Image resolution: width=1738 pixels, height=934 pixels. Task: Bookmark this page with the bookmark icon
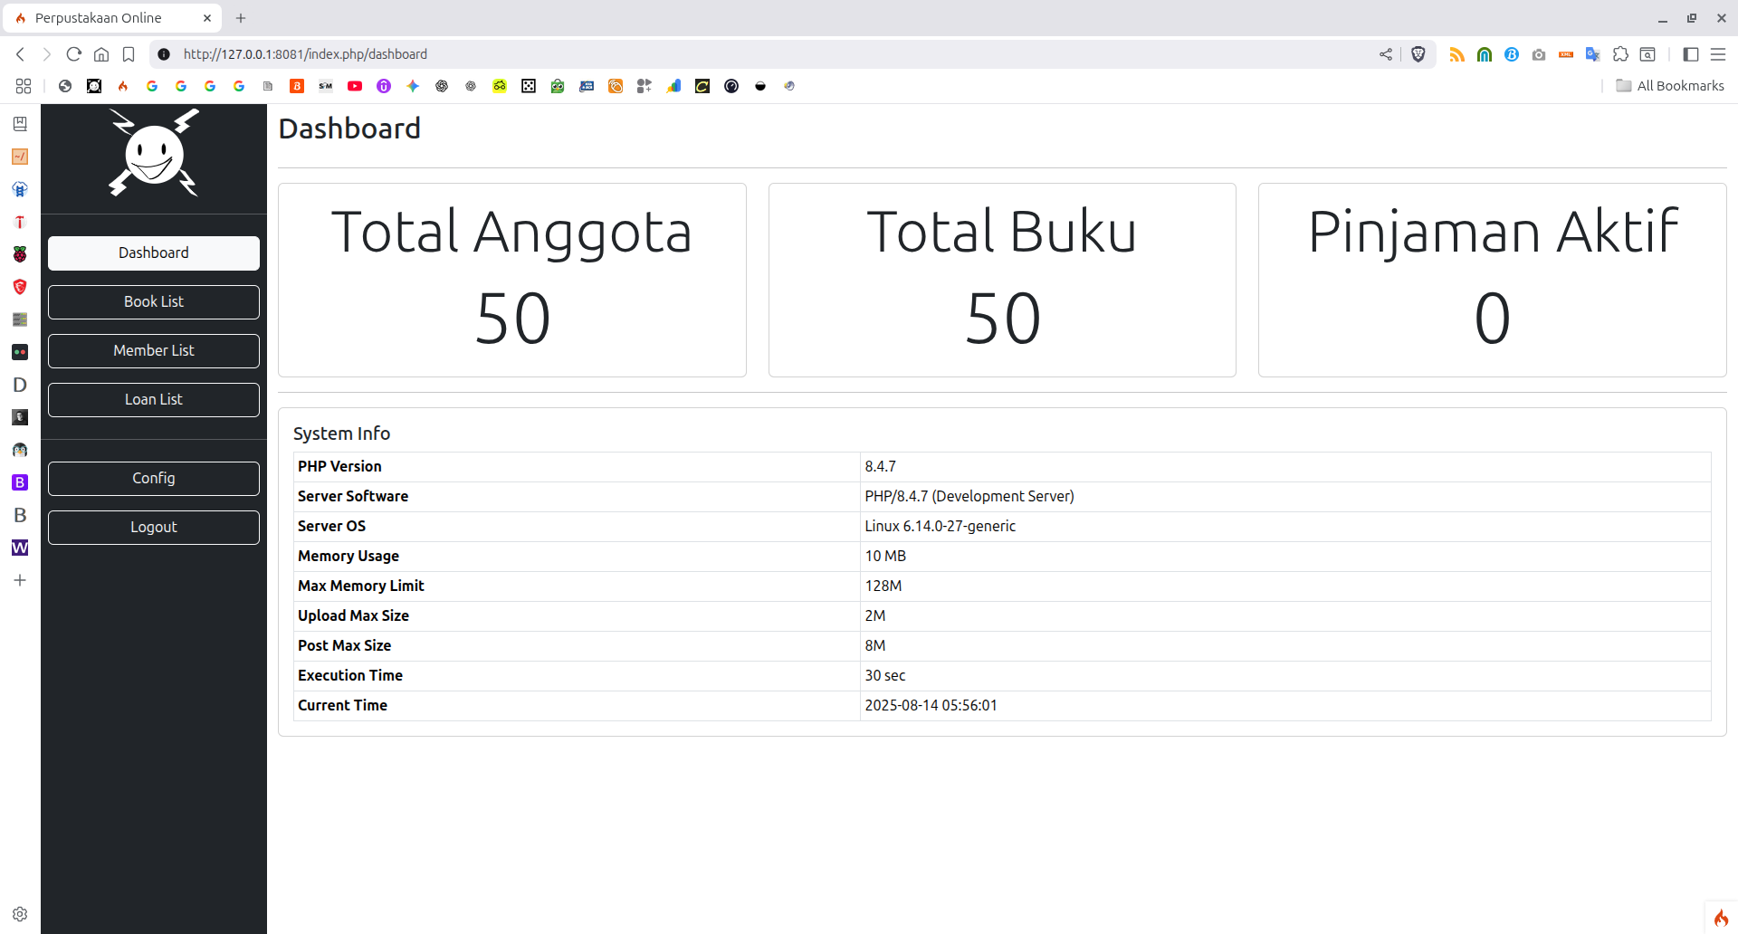[x=129, y=54]
